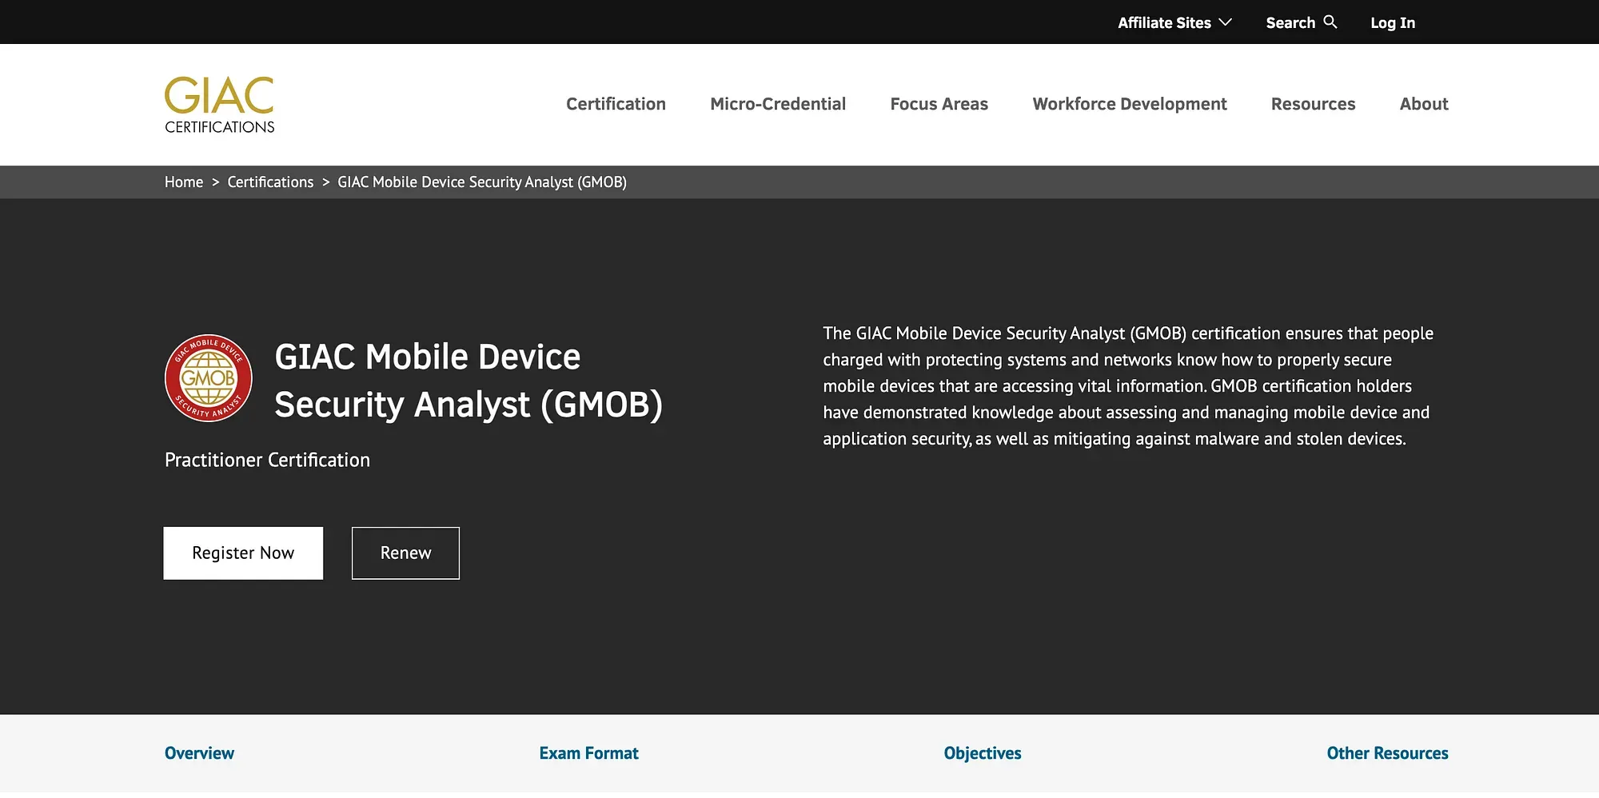Viewport: 1599px width, 798px height.
Task: Click the Log In link
Action: point(1393,22)
